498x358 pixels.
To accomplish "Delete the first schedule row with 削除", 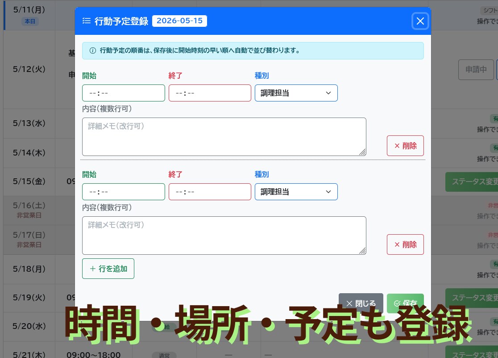I will click(405, 146).
